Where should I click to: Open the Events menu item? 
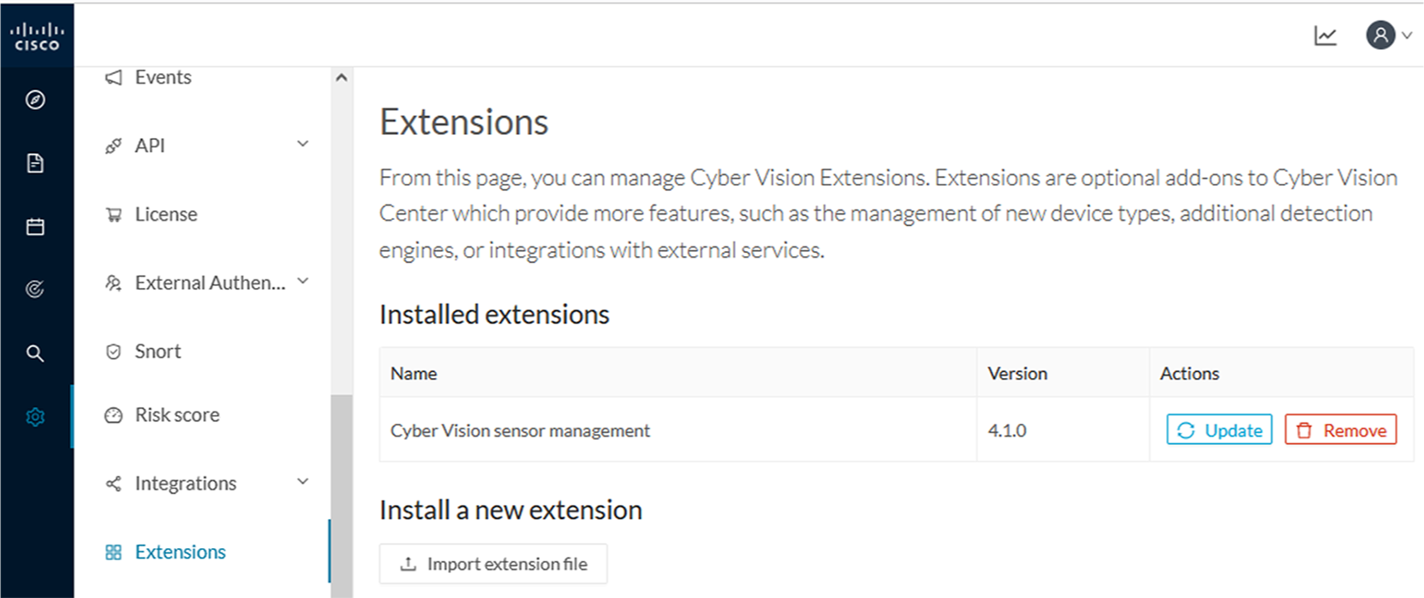point(163,77)
